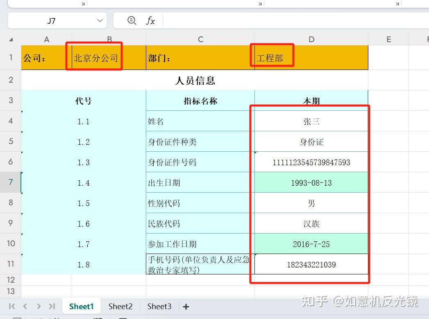Click the 民族代码 cell
The width and height of the screenshot is (429, 319).
pyautogui.click(x=200, y=224)
